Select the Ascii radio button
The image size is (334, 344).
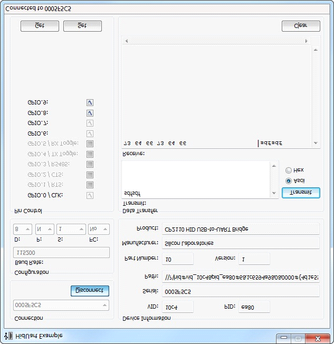288,181
